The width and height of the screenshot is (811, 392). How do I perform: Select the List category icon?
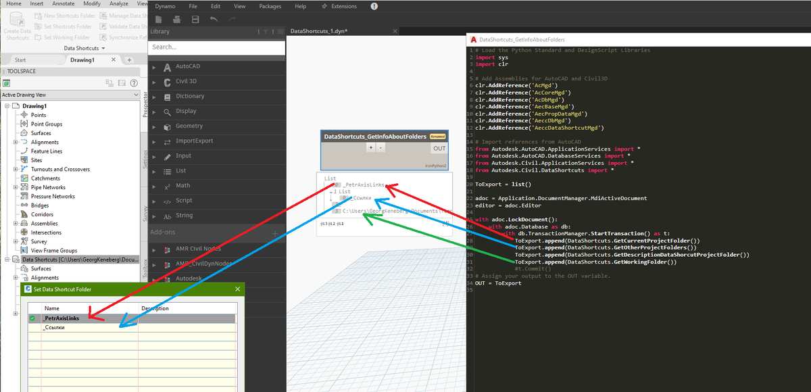[x=167, y=171]
